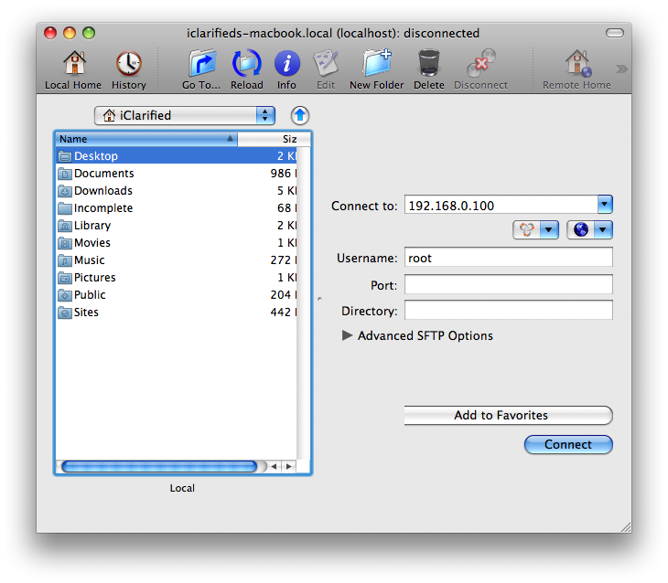Expand Advanced SFTP Options disclosure triangle
This screenshot has width=668, height=583.
347,335
